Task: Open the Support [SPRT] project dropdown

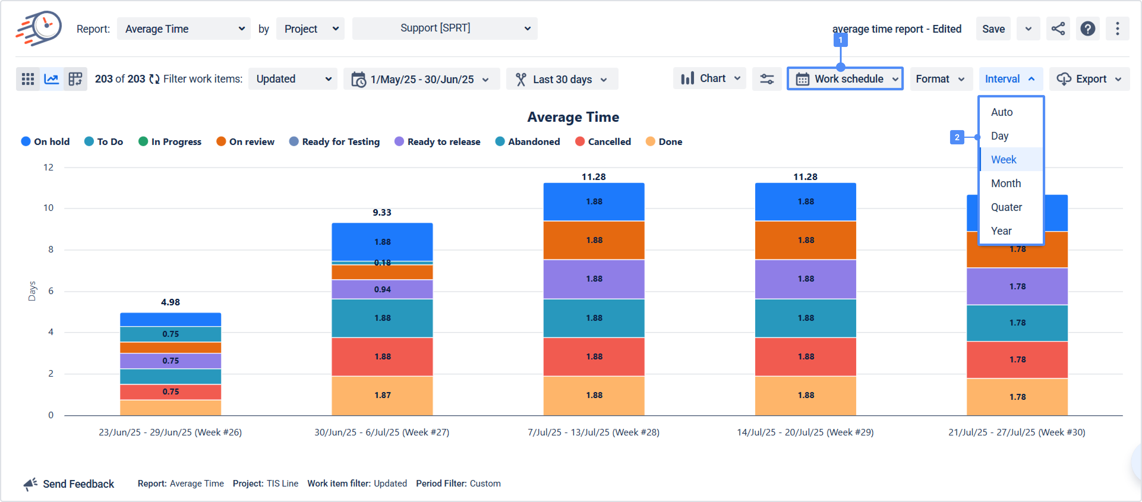Action: tap(444, 28)
